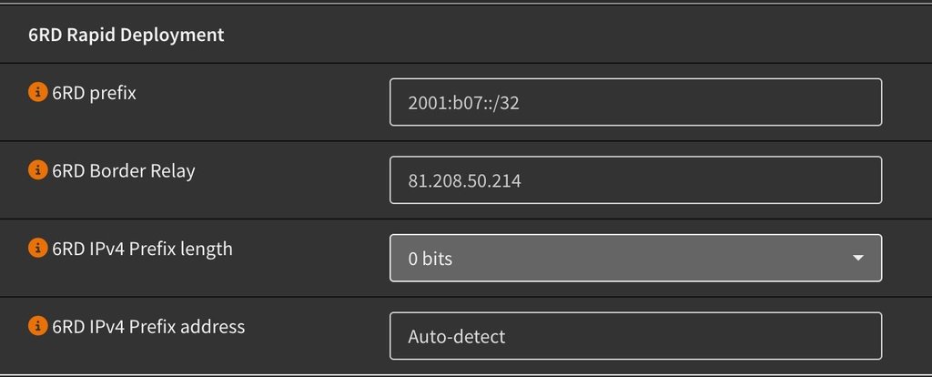Image resolution: width=932 pixels, height=377 pixels.
Task: Click the info icon beside 6RD prefix
Action: 37,92
